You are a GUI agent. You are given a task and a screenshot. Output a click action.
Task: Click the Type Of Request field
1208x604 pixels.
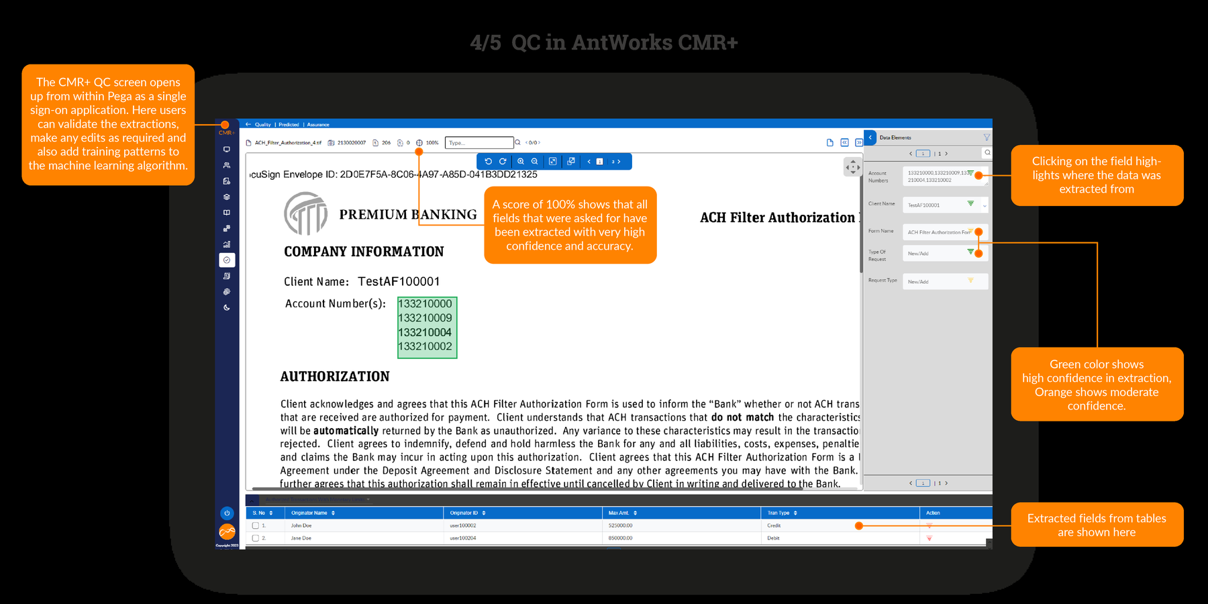(945, 253)
